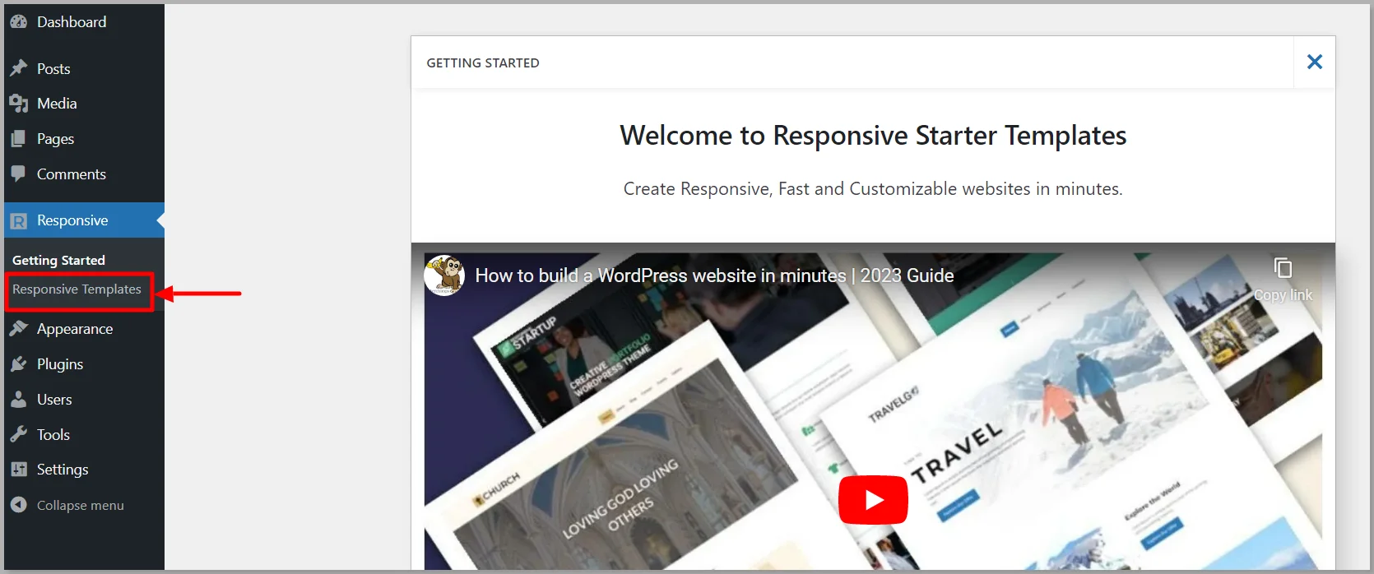This screenshot has height=574, width=1374.
Task: Click the video channel monkey avatar
Action: tap(444, 275)
